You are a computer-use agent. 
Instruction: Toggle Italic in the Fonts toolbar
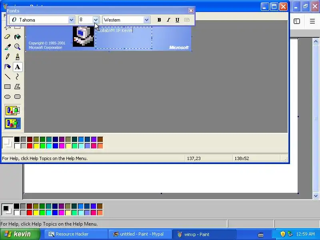pos(168,20)
